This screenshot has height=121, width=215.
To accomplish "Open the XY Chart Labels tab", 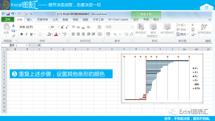I will (118, 19).
